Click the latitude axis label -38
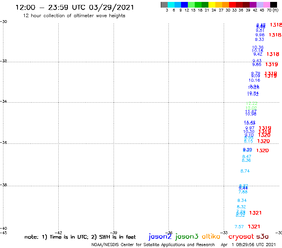This screenshot has width=282, height=248. point(3,185)
